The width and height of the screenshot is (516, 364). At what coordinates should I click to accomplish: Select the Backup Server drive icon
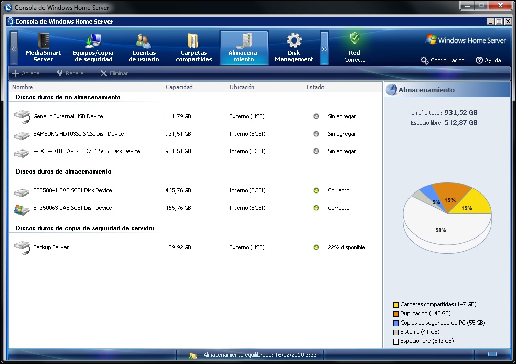21,248
